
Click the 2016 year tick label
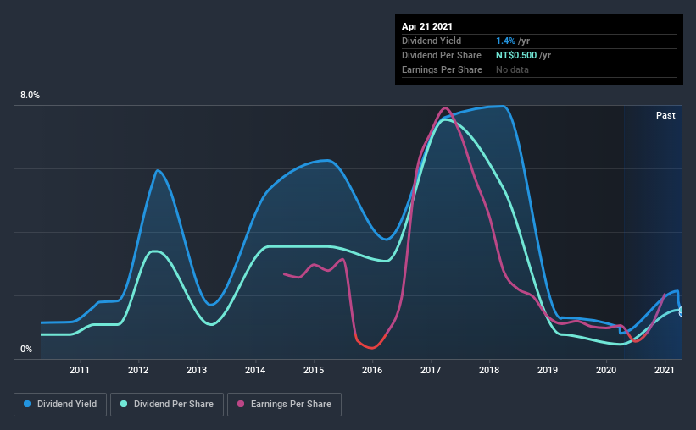pyautogui.click(x=372, y=370)
